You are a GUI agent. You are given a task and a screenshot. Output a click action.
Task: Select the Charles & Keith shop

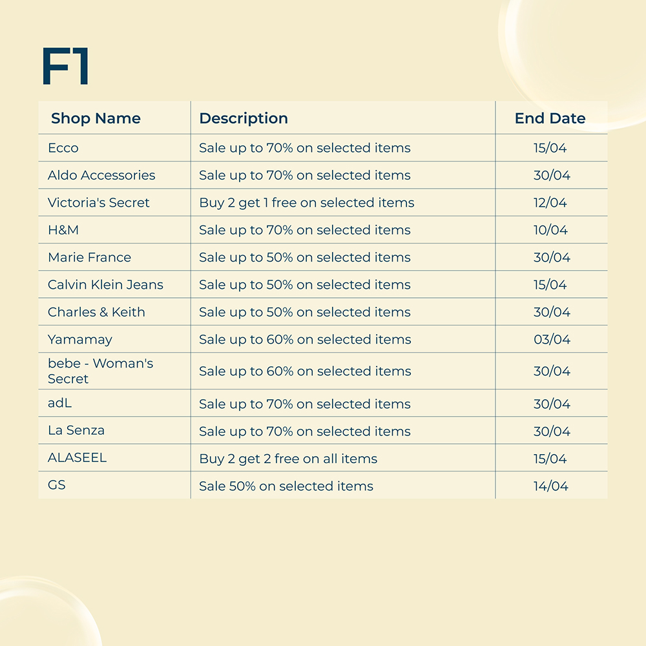96,312
